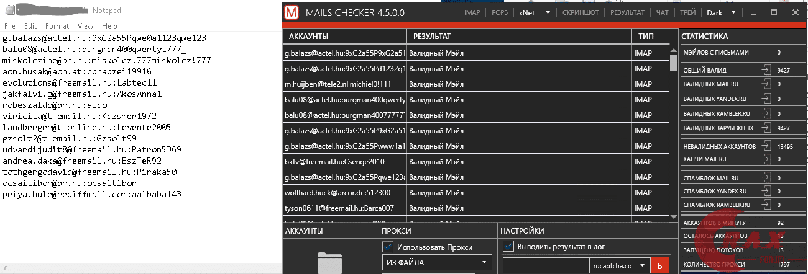Toggle the Использовать Прокси checkbox
808x274 pixels.
387,247
